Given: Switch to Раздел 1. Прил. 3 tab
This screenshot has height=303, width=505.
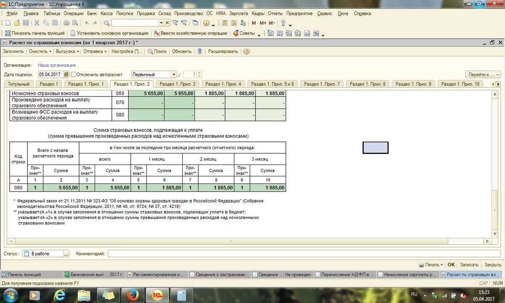Looking at the screenshot, I should click(178, 84).
